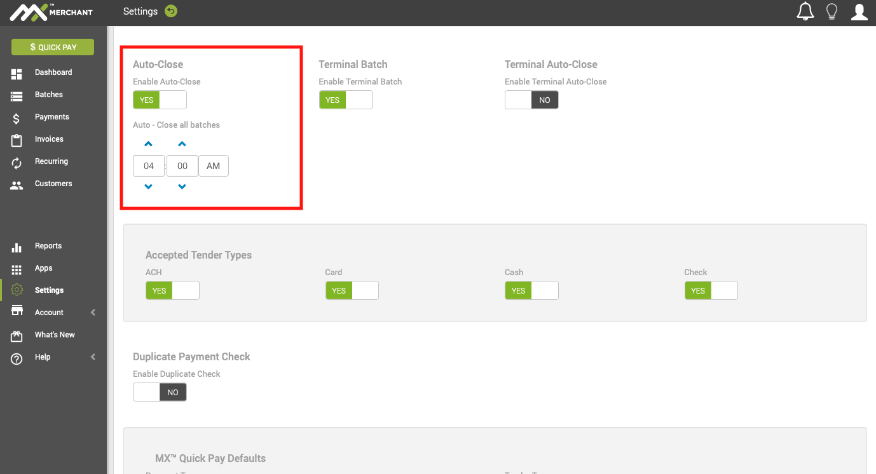This screenshot has width=876, height=474.
Task: Open What's New in the sidebar
Action: (55, 334)
